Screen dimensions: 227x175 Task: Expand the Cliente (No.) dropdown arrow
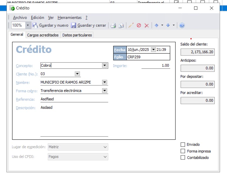(x=77, y=74)
